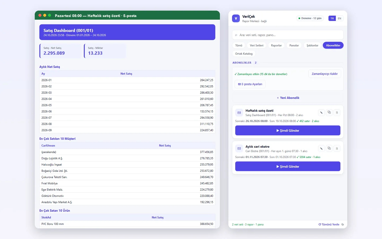This screenshot has width=382, height=239.
Task: Click the 'Satış · Miktar' 13.233 KPI card
Action: click(x=105, y=51)
